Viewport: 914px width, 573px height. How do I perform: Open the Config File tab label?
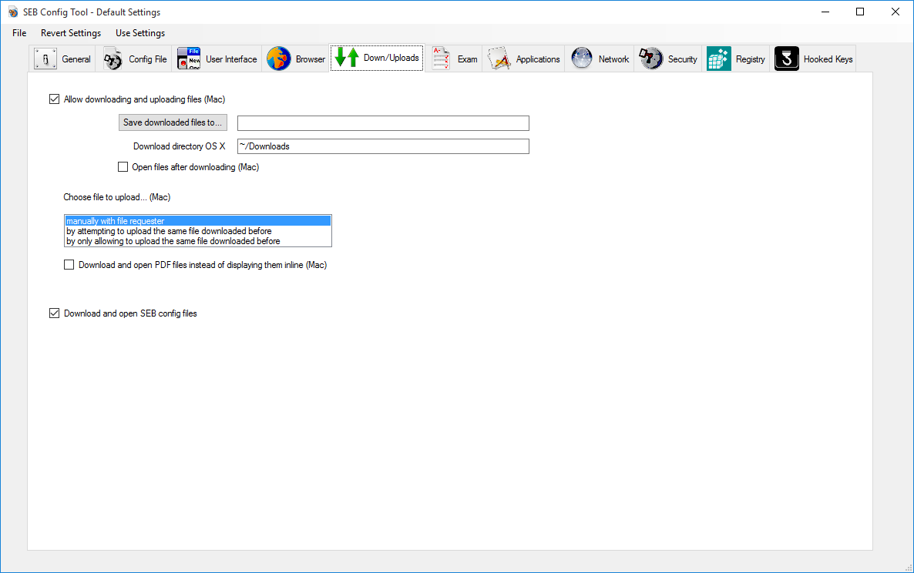coord(147,59)
